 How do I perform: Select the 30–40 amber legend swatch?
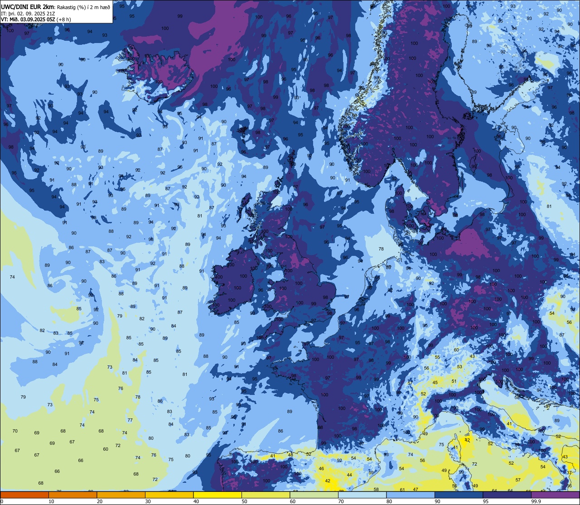169,495
